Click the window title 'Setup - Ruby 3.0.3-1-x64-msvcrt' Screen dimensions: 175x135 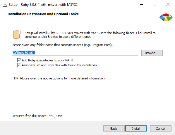tap(43, 5)
